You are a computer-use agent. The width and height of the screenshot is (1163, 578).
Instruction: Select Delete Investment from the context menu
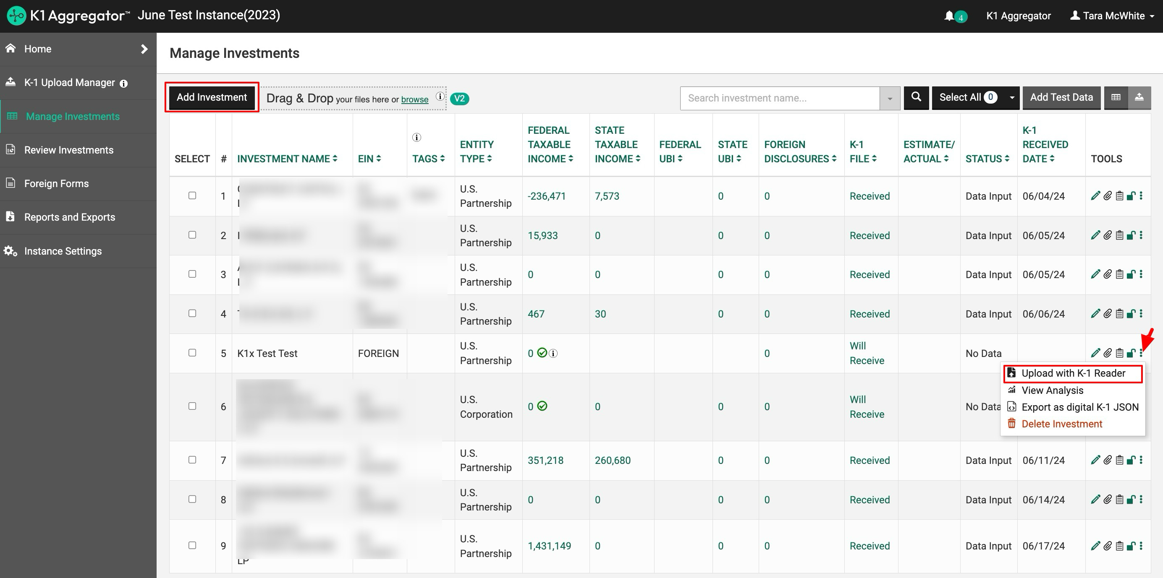(1061, 424)
